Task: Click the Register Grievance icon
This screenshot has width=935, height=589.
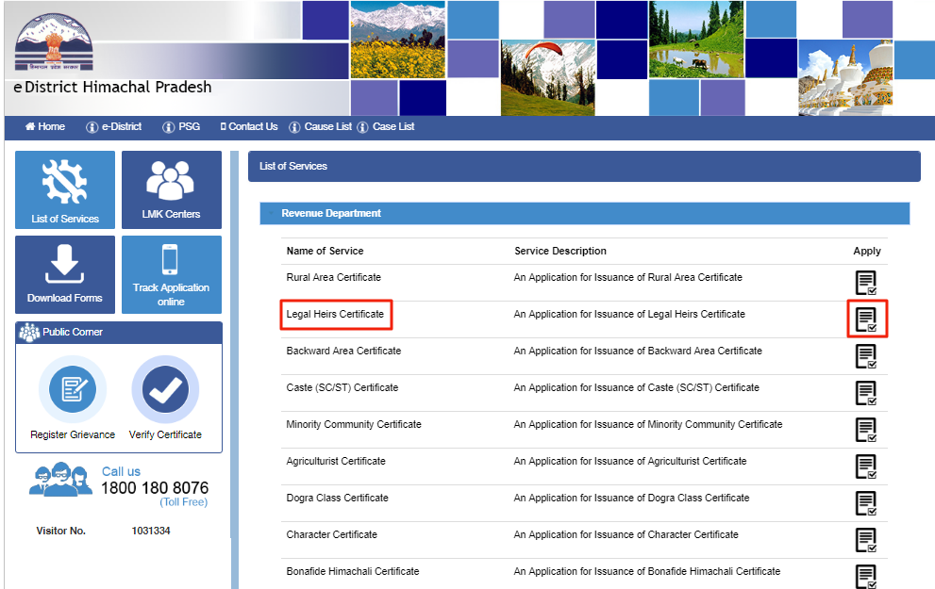Action: [73, 390]
